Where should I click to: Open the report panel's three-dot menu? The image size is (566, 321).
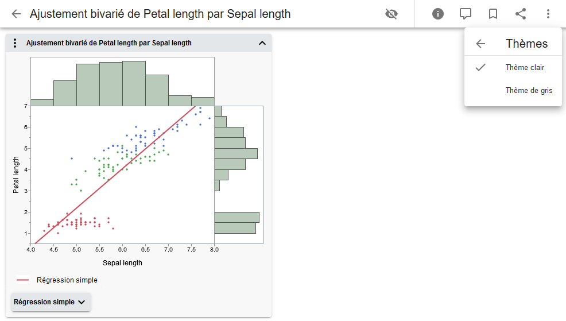click(x=15, y=43)
